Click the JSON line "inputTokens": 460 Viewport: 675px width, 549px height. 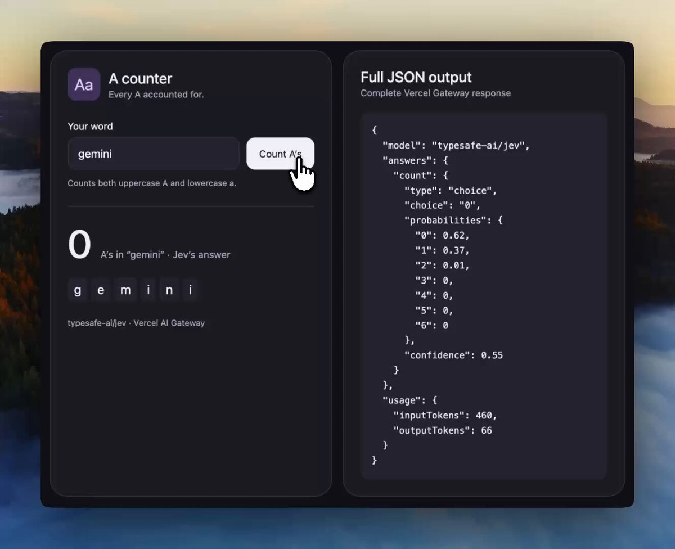click(445, 416)
